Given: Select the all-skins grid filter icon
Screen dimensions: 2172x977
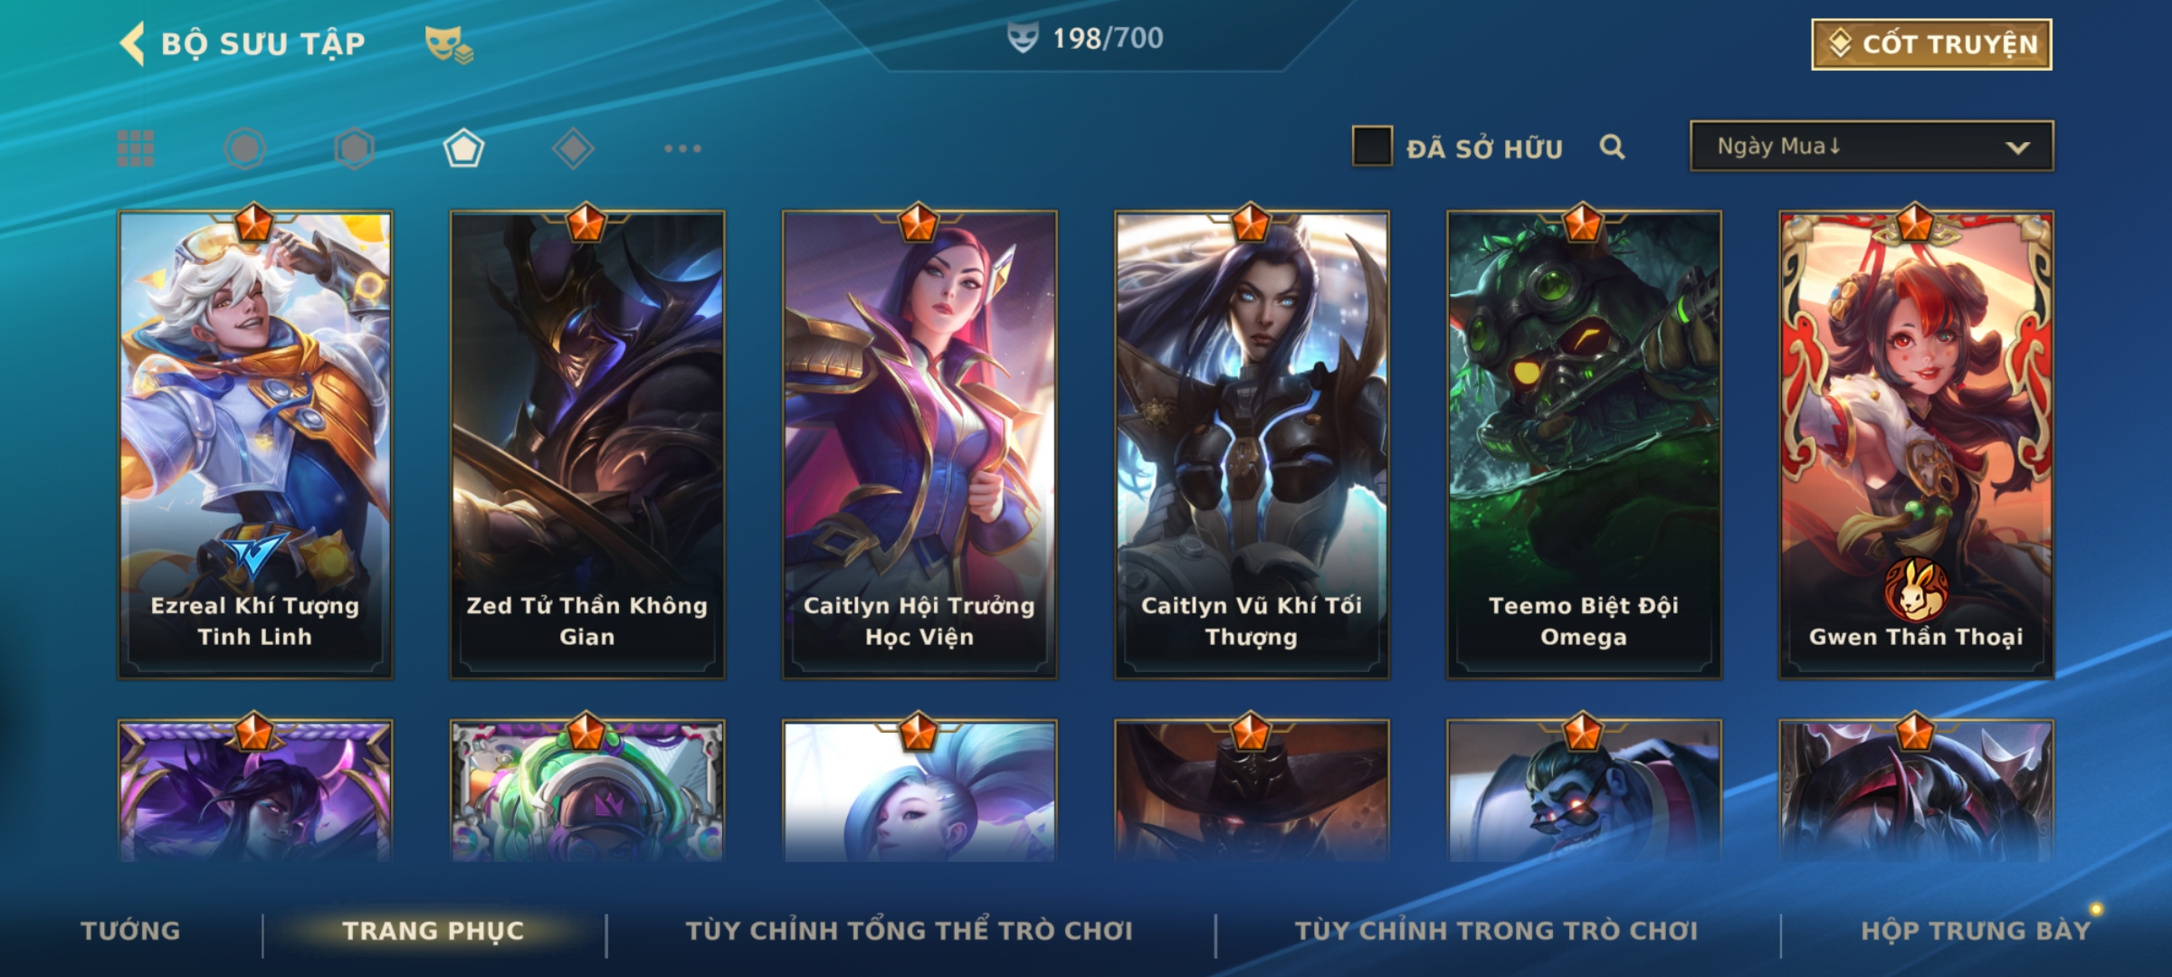Looking at the screenshot, I should pyautogui.click(x=136, y=148).
